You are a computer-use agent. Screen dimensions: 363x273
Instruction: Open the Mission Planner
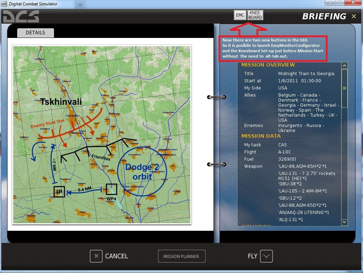(x=182, y=256)
